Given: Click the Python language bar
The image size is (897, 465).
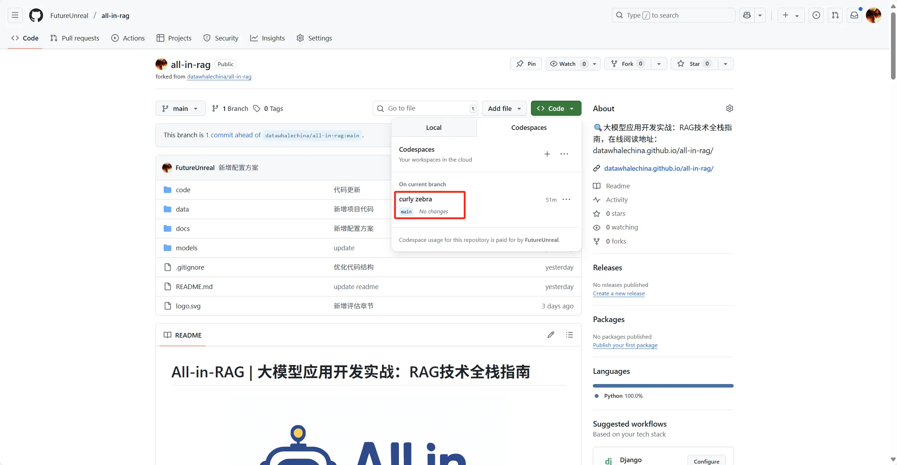Looking at the screenshot, I should (663, 386).
